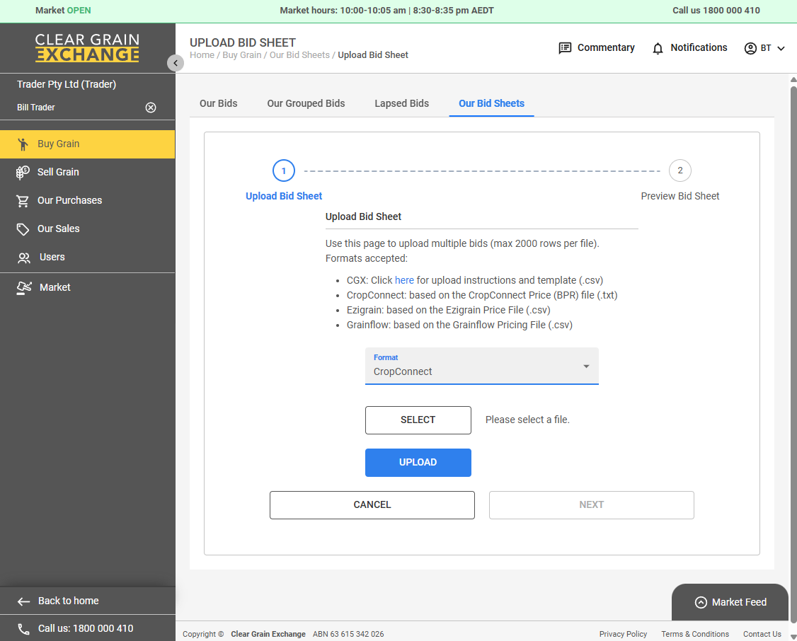Click the Notifications bell icon
This screenshot has height=641, width=797.
658,48
